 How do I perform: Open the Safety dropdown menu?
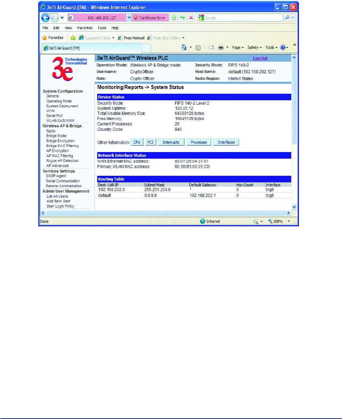[x=255, y=47]
